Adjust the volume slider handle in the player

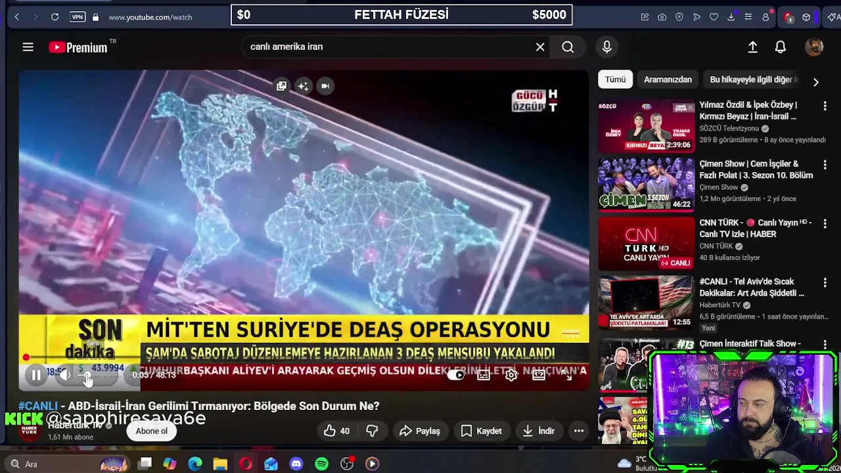[87, 375]
